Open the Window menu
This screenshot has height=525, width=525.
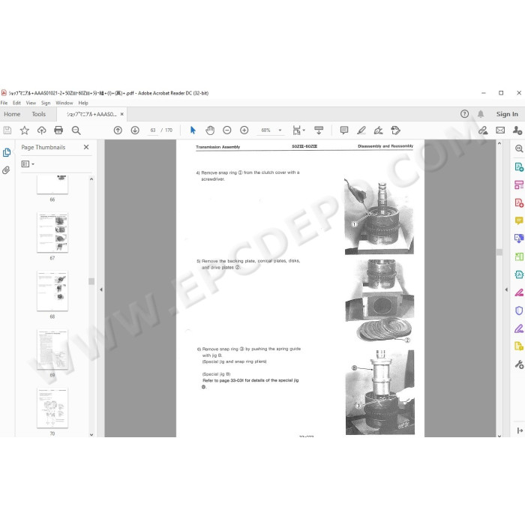pyautogui.click(x=64, y=103)
